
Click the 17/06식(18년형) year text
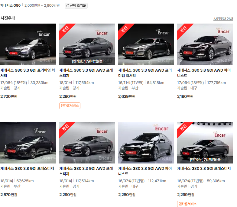(x=190, y=83)
